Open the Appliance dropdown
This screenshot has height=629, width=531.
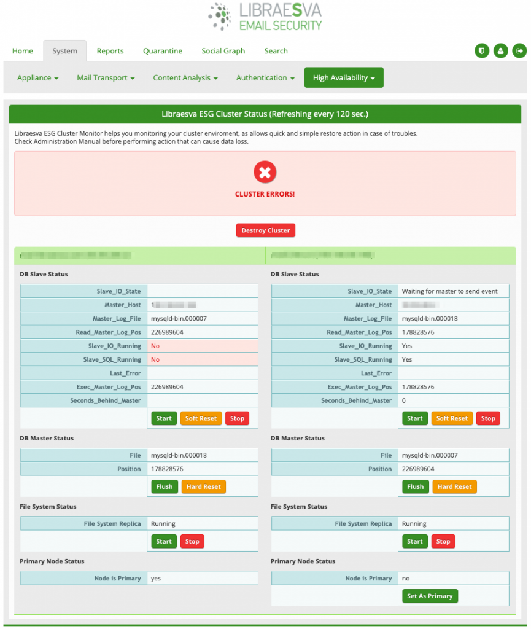point(37,77)
